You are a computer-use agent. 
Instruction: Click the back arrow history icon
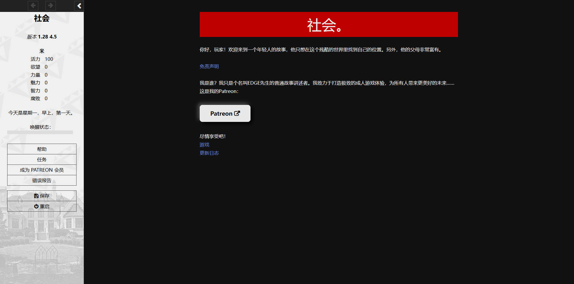click(x=33, y=5)
